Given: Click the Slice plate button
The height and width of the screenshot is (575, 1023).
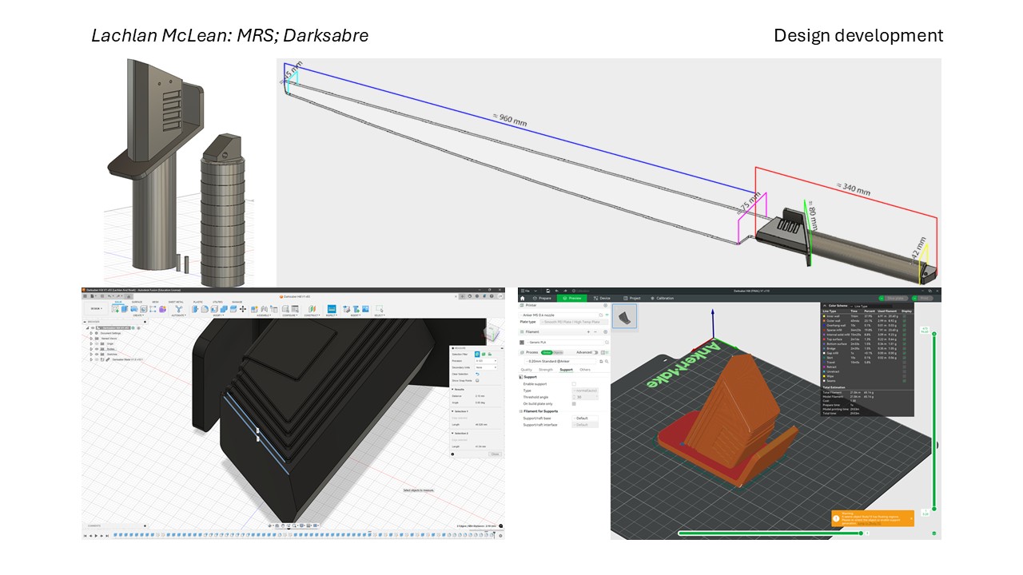Looking at the screenshot, I should 894,298.
